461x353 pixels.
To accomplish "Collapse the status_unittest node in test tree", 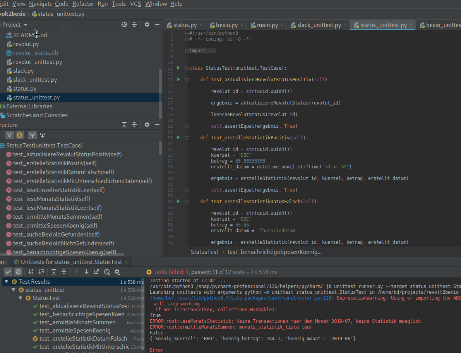I will 13,290.
